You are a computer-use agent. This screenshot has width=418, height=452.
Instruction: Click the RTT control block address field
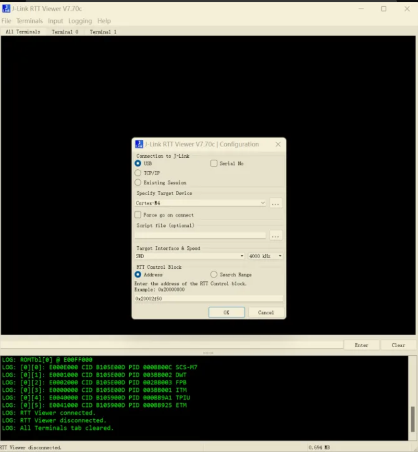(209, 299)
